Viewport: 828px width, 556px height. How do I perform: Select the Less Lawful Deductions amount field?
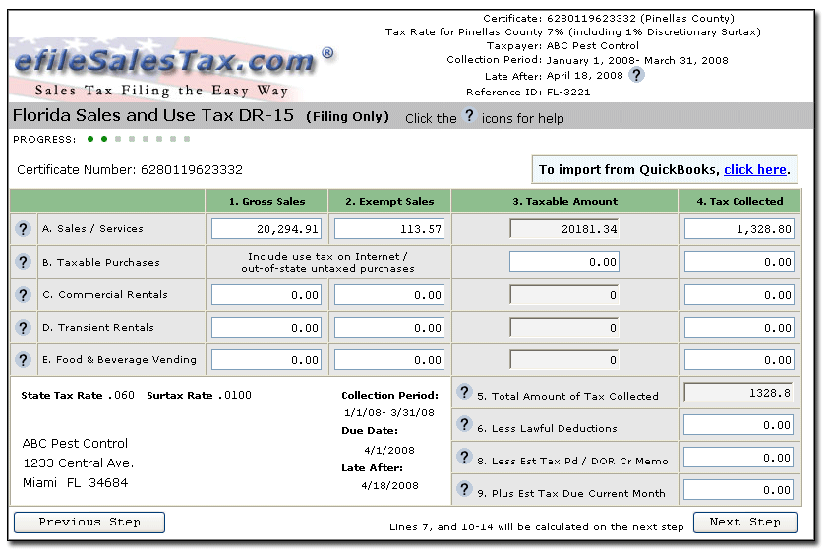739,425
